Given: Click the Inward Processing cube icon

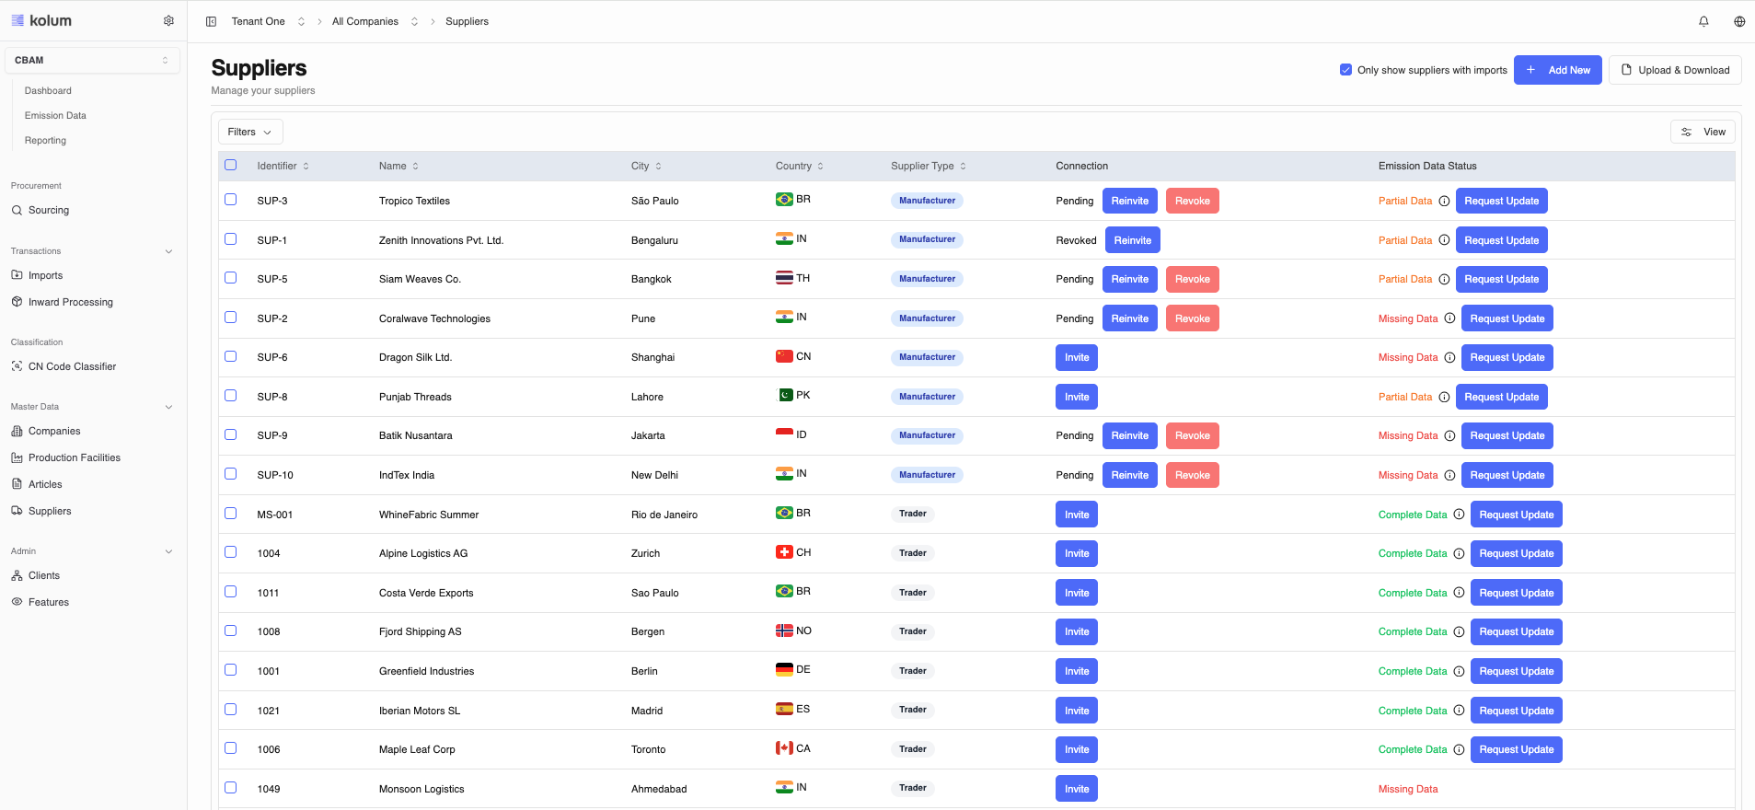Looking at the screenshot, I should [17, 302].
